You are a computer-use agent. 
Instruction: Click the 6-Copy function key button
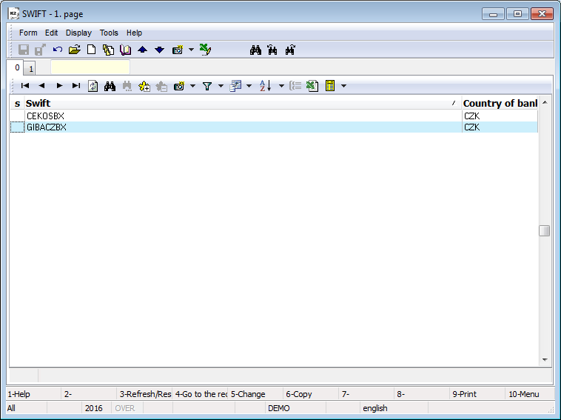coord(311,394)
